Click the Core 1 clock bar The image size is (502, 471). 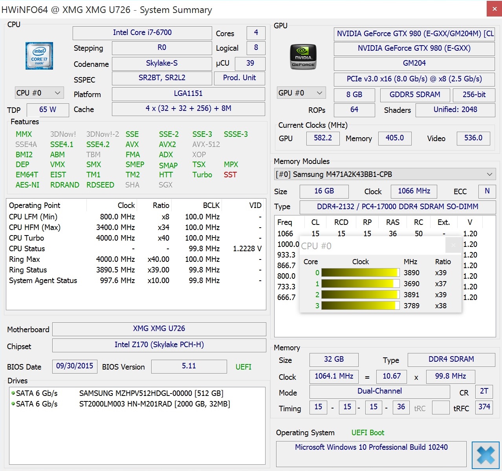pos(360,283)
